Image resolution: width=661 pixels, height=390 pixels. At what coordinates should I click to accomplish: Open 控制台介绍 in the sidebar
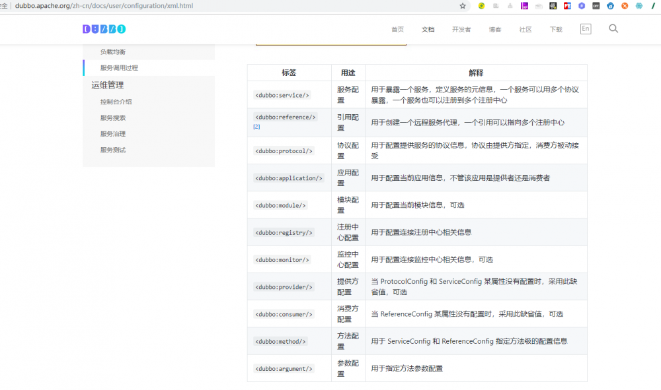point(116,102)
